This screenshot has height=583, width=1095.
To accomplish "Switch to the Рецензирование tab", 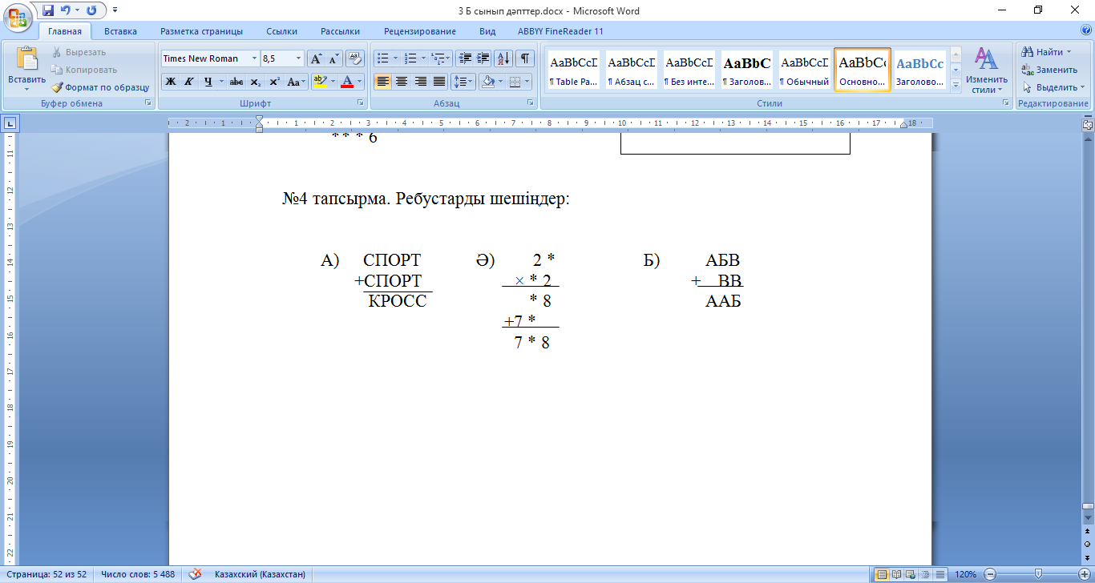I will click(x=420, y=31).
